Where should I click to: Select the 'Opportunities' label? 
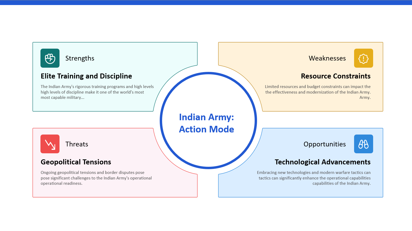(325, 144)
